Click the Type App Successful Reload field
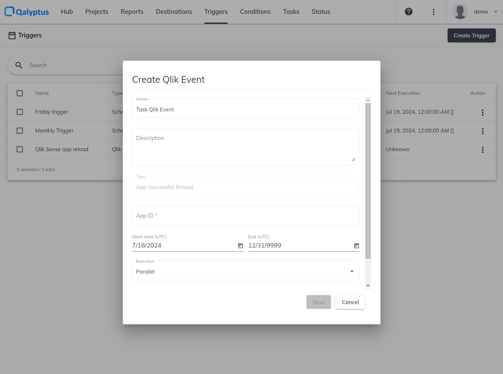Viewport: 503px width, 374px height. coord(246,186)
